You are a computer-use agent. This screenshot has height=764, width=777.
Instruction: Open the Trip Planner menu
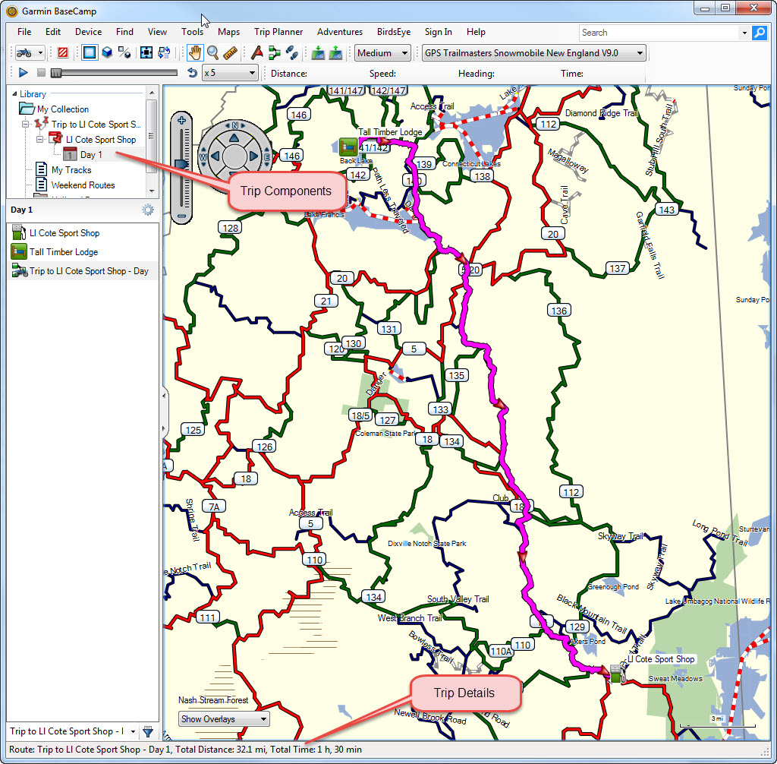tap(278, 32)
